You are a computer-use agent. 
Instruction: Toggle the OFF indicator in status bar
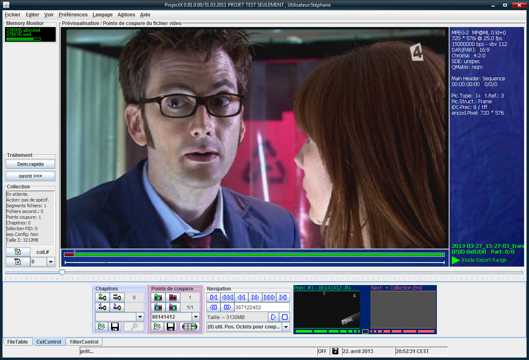tap(322, 351)
